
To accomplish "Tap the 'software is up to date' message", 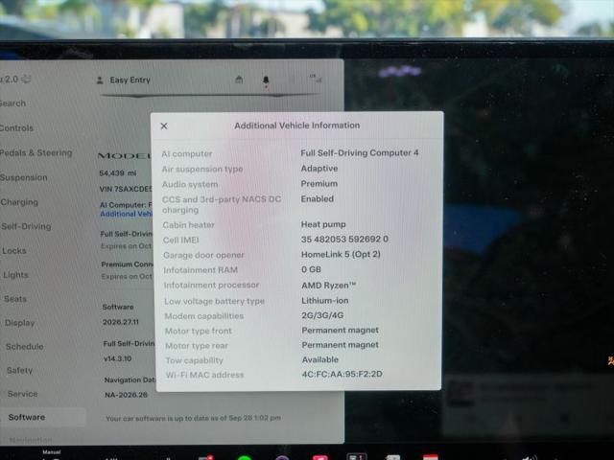I will [194, 418].
